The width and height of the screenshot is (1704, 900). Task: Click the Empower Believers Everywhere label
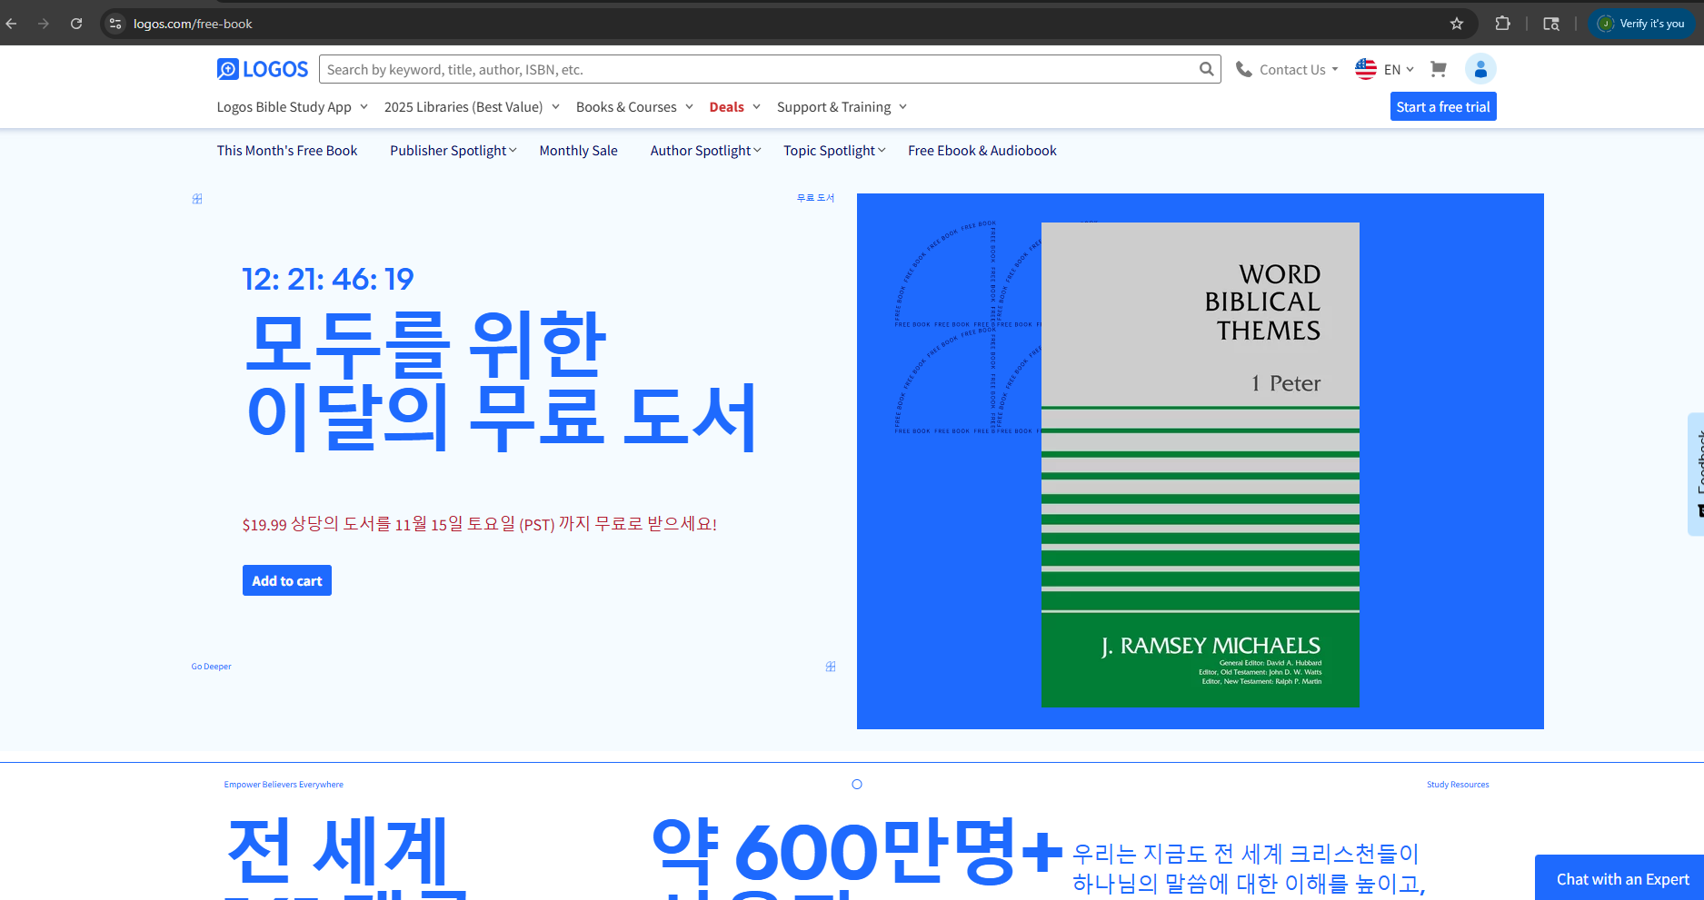(x=284, y=785)
